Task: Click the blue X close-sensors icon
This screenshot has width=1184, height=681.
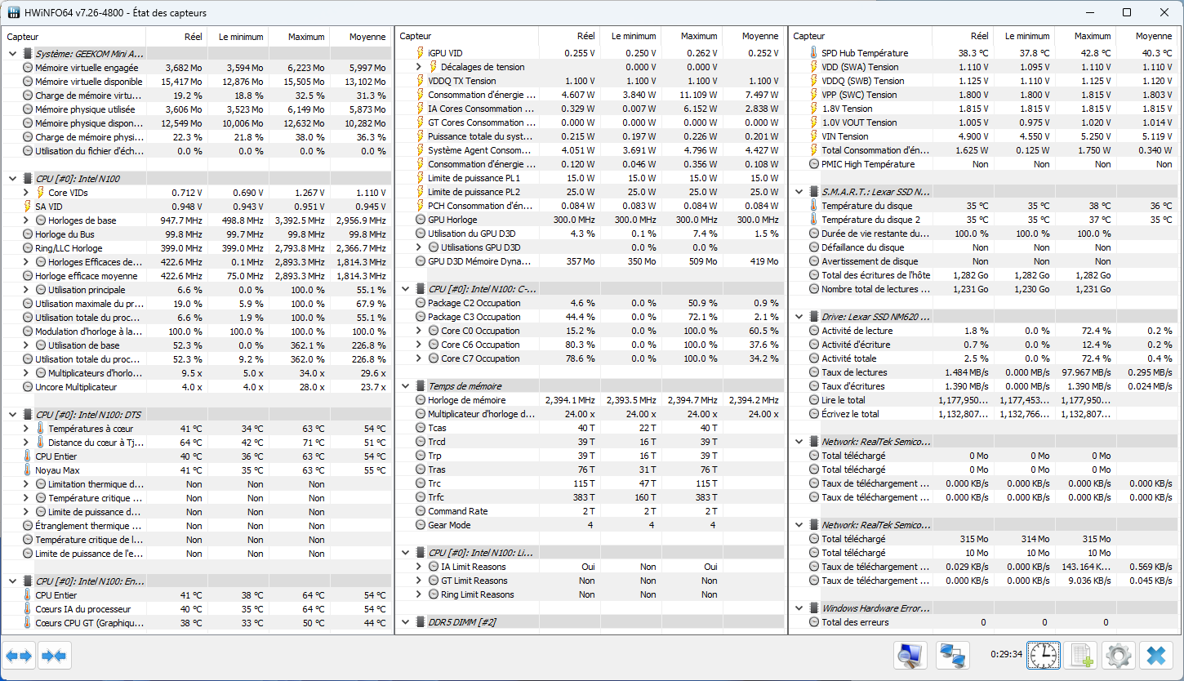Action: tap(1155, 655)
